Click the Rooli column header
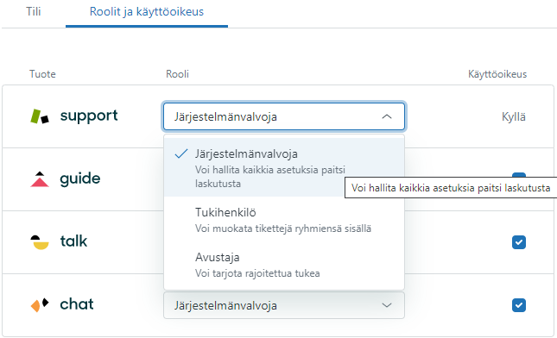The height and width of the screenshot is (338, 557). [x=177, y=74]
